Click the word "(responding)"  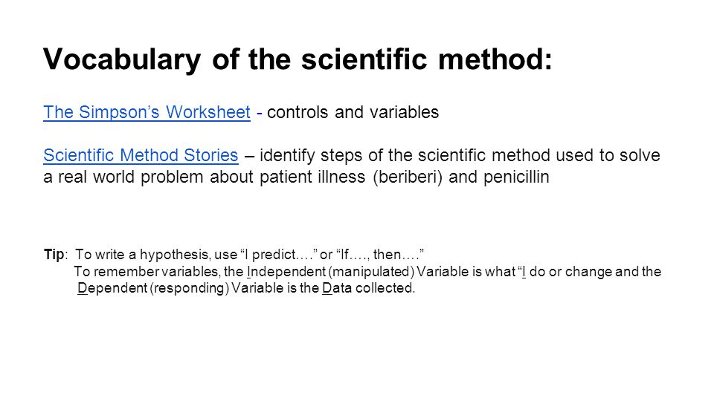pos(190,288)
